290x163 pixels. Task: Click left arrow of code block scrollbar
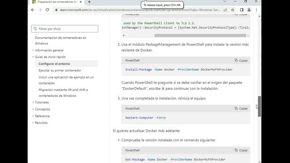click(124, 35)
